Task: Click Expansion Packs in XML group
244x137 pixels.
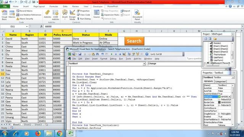Action: [110, 15]
